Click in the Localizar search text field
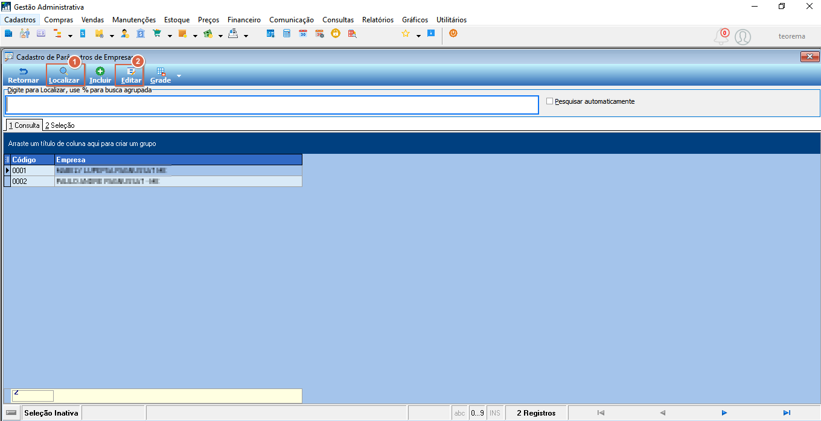 272,105
